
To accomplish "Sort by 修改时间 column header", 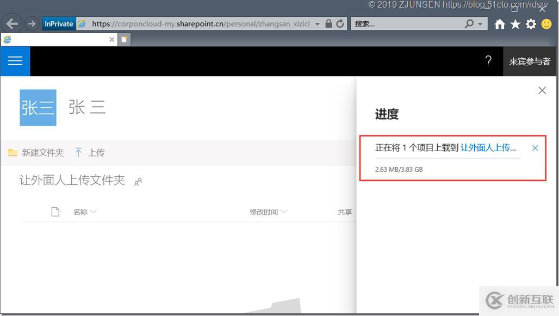I will (x=268, y=212).
